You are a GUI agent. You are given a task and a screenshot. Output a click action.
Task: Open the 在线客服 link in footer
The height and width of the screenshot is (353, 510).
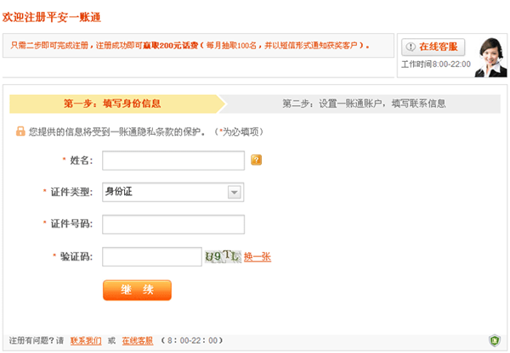[138, 340]
